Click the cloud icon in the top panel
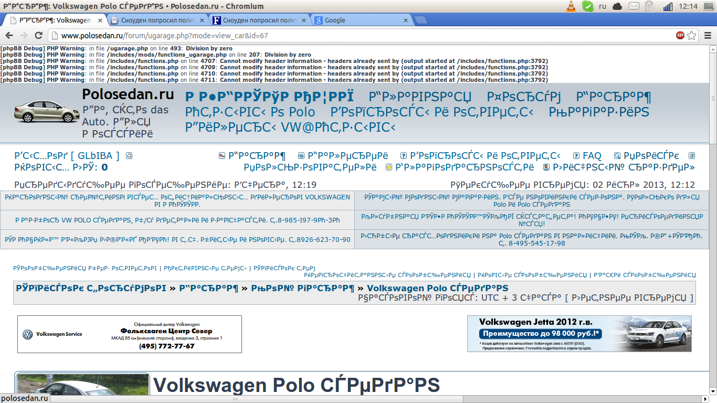The image size is (717, 403). click(x=617, y=6)
